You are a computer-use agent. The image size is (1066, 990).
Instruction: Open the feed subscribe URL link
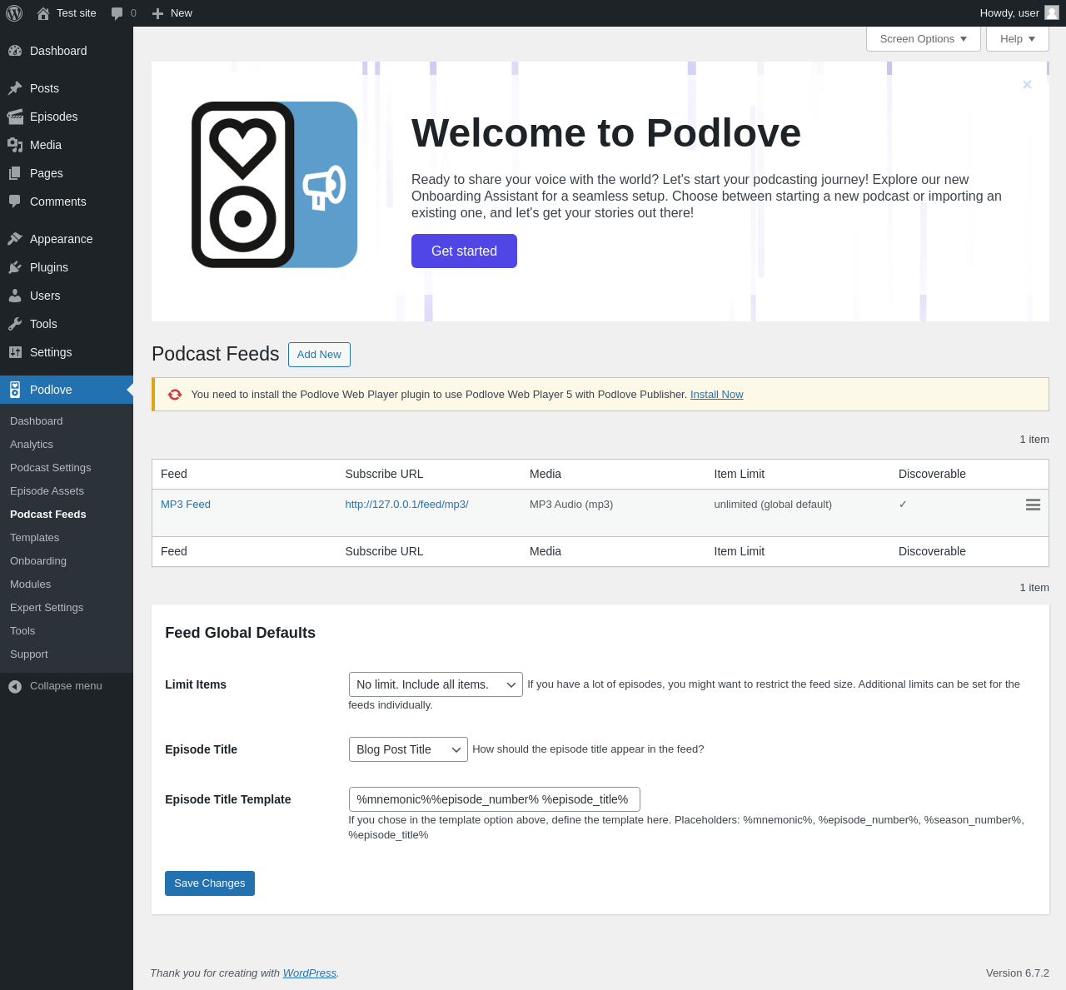(x=407, y=505)
